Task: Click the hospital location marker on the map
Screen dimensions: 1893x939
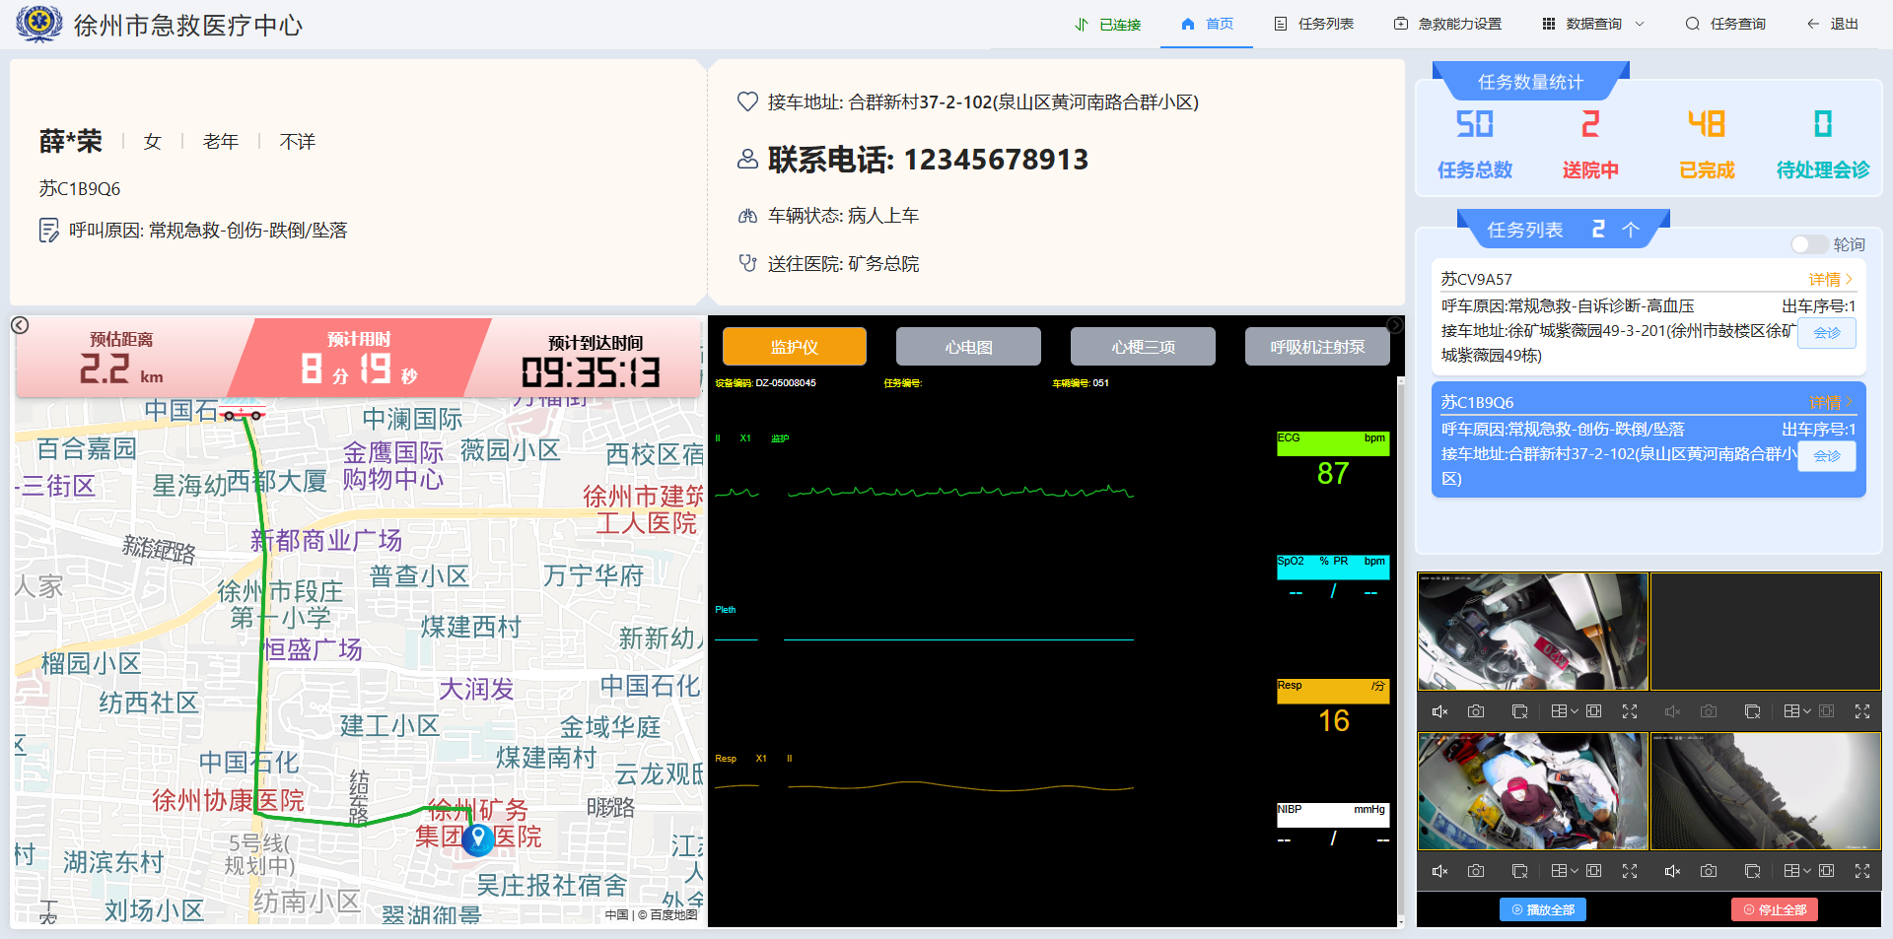Action: click(478, 838)
